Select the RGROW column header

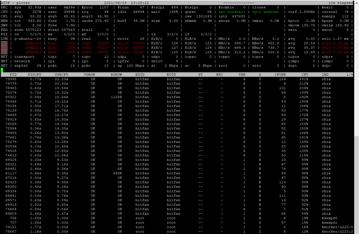coord(116,75)
